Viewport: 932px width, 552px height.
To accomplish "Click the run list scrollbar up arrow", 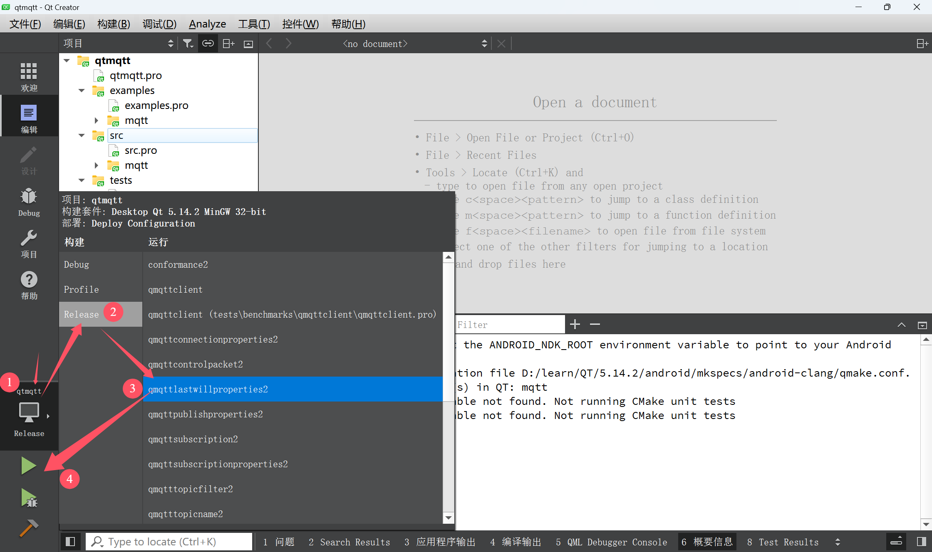I will click(448, 257).
